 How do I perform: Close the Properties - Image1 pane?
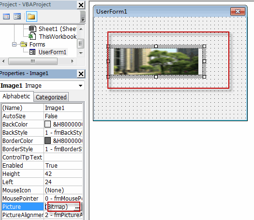81,74
